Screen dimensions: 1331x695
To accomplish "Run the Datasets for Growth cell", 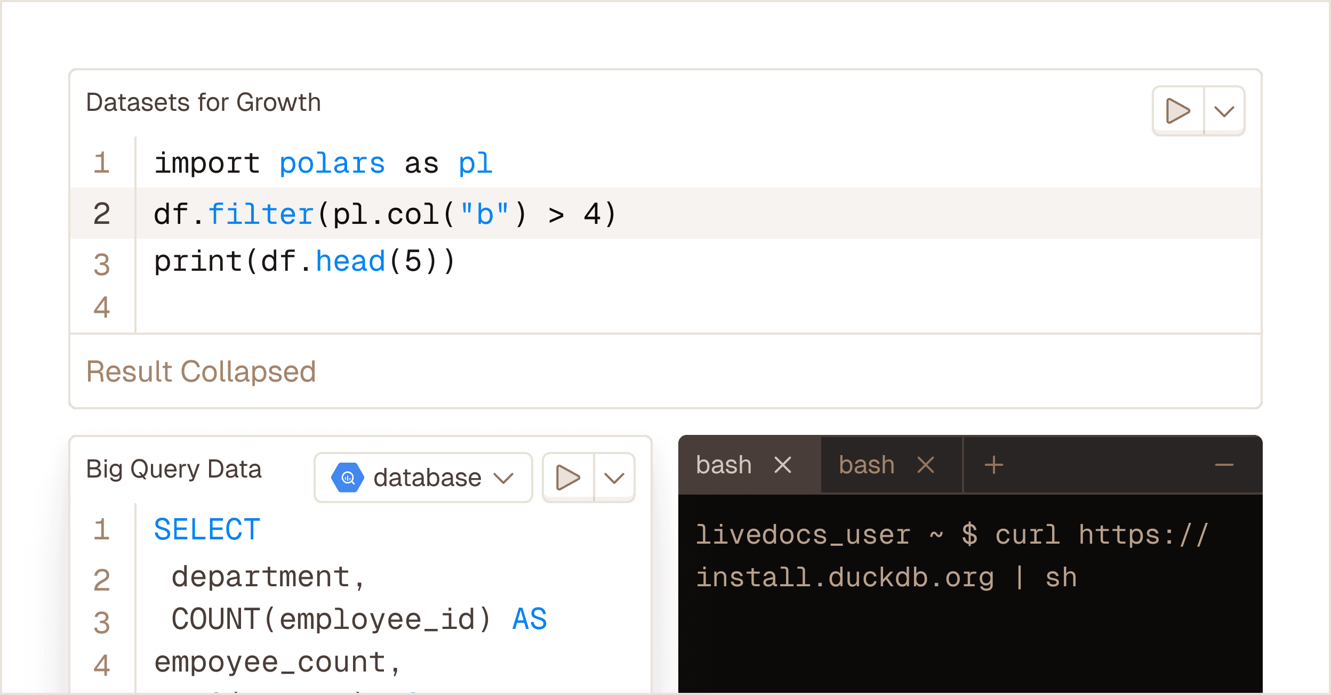I will tap(1178, 110).
